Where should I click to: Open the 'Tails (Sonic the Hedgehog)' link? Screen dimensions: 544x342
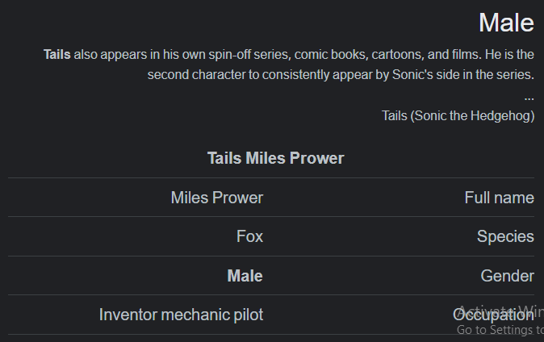[x=458, y=116]
